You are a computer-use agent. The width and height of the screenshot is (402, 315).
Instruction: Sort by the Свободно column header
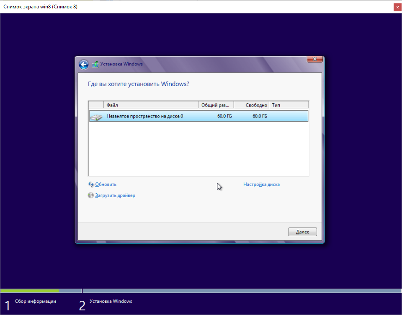(x=252, y=105)
